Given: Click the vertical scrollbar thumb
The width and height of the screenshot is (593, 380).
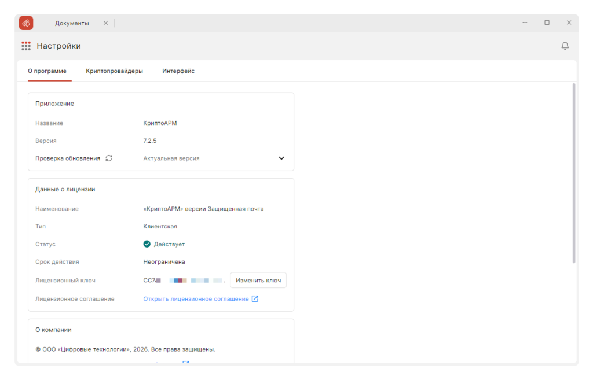Looking at the screenshot, I should [574, 174].
